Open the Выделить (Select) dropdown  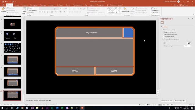pyautogui.click(x=155, y=13)
